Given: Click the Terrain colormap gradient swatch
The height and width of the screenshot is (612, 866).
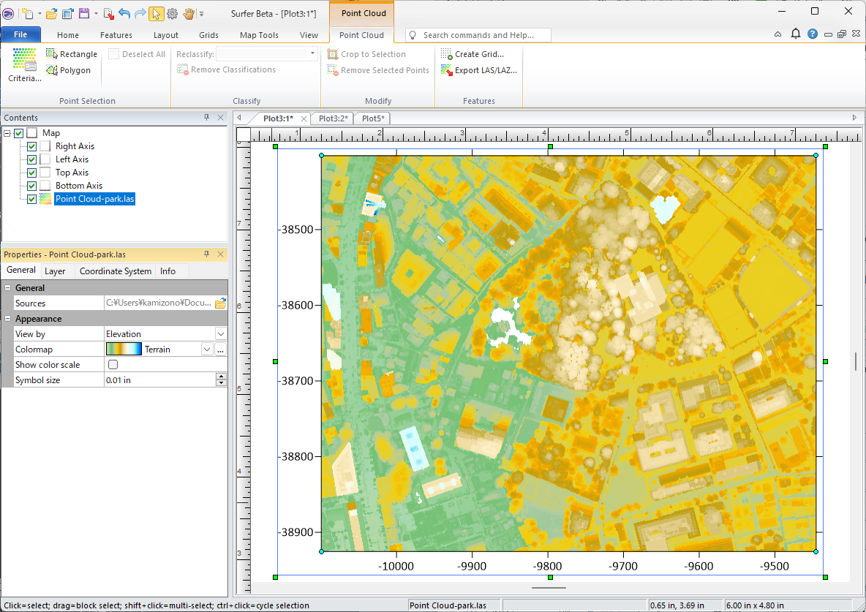Looking at the screenshot, I should click(x=124, y=350).
